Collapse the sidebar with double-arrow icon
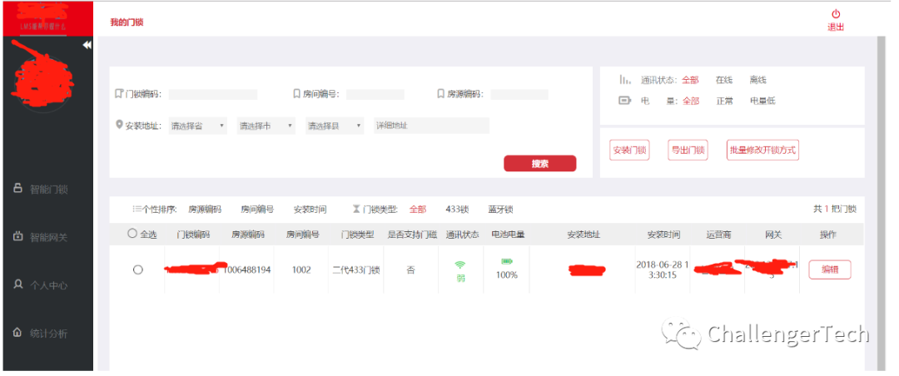899x376 pixels. [87, 45]
